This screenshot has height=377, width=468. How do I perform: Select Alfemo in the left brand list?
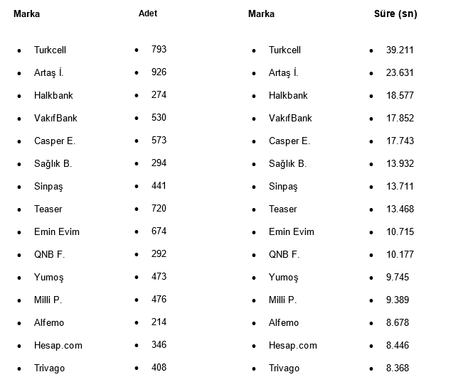point(49,323)
